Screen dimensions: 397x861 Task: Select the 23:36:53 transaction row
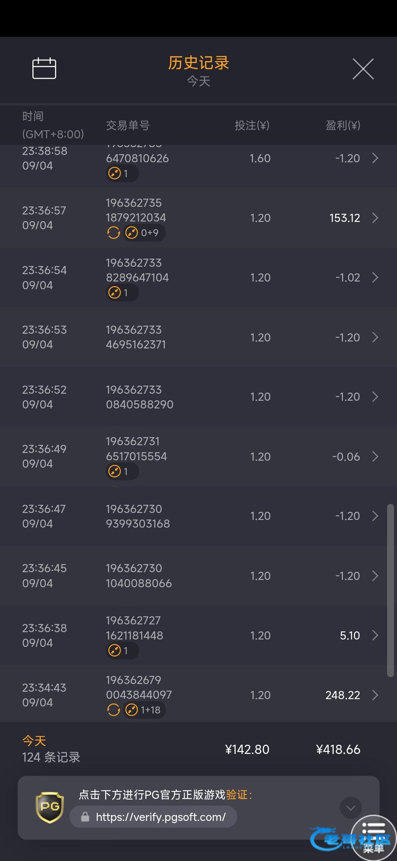tap(198, 337)
